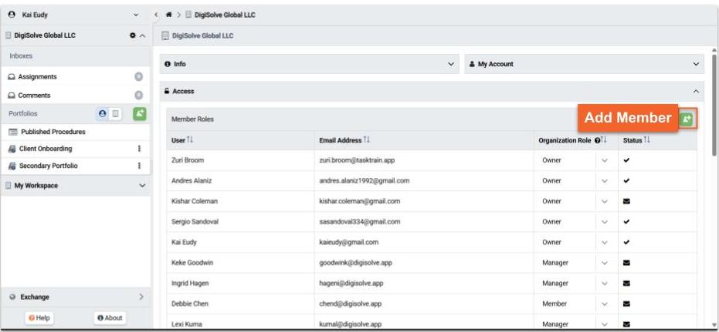Open role dropdown for Andres Alaniz

605,180
